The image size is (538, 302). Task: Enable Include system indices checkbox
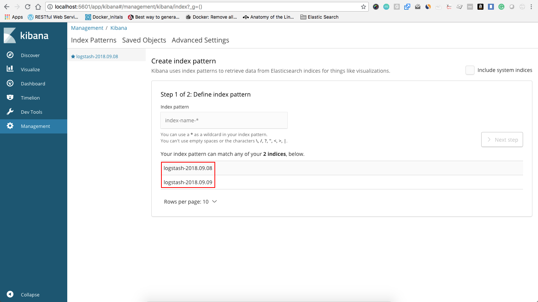(x=470, y=70)
